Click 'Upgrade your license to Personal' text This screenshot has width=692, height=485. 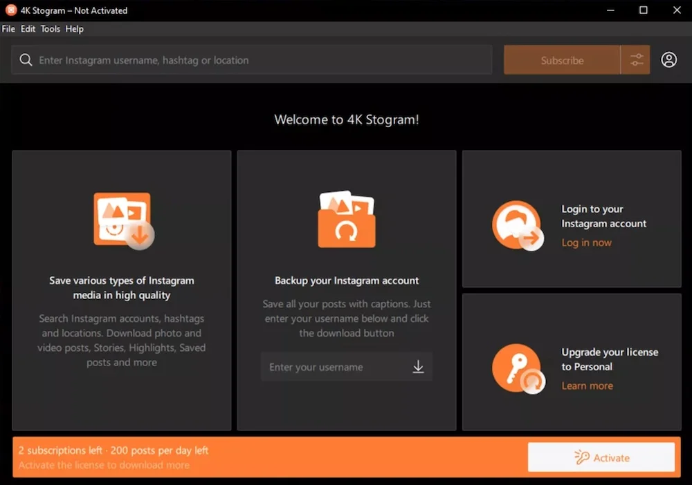click(610, 359)
